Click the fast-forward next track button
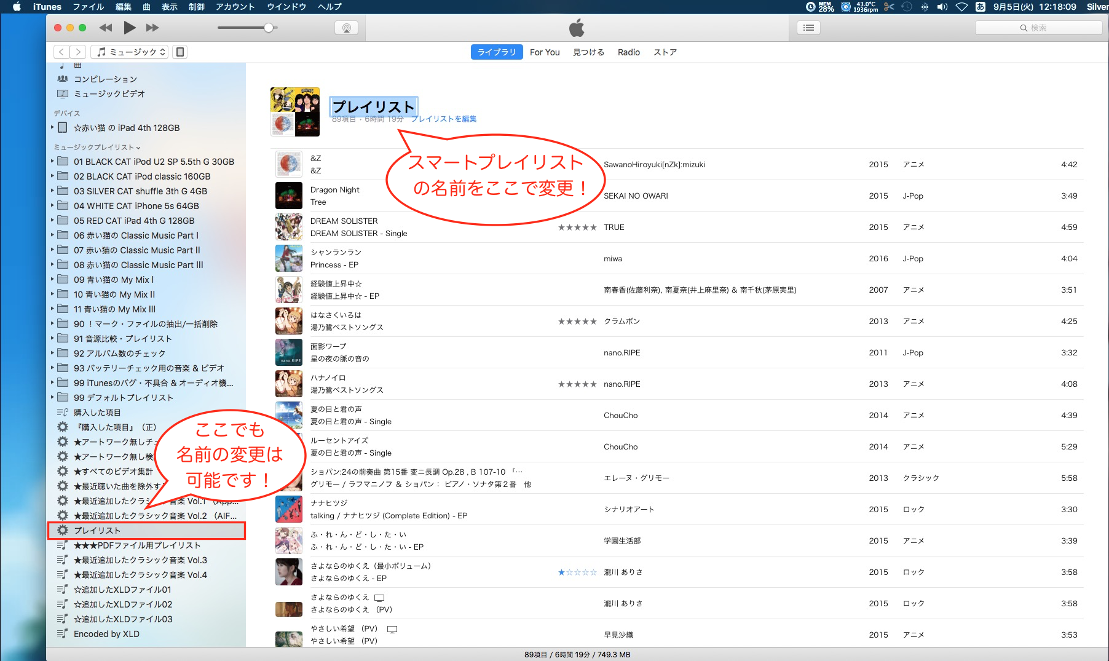Screen dimensions: 1109x661 (x=152, y=28)
